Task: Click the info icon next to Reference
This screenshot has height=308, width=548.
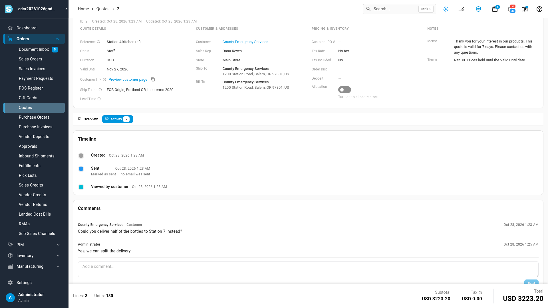Action: [x=98, y=42]
